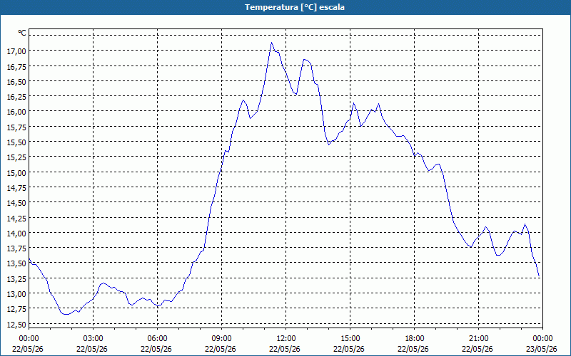
Task: Click the 18:00 time axis label
Action: [x=414, y=339]
